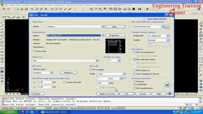The width and height of the screenshot is (203, 114).
Task: Click the X plot offset field
Action: (x=44, y=82)
